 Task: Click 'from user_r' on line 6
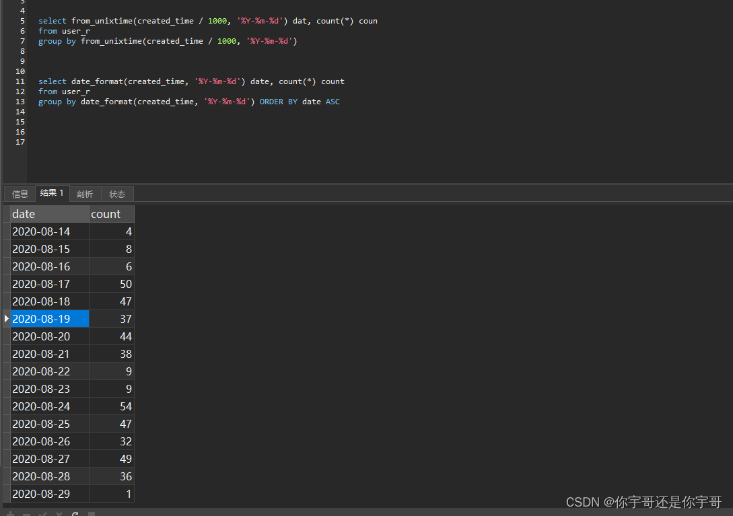click(64, 32)
